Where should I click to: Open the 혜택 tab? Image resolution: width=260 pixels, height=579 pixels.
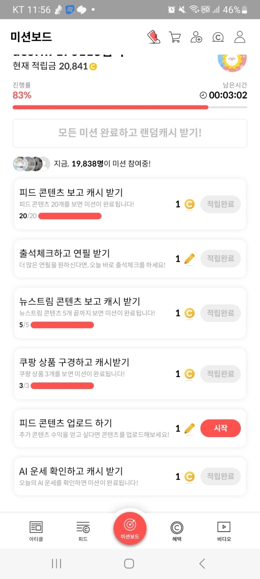point(177,531)
